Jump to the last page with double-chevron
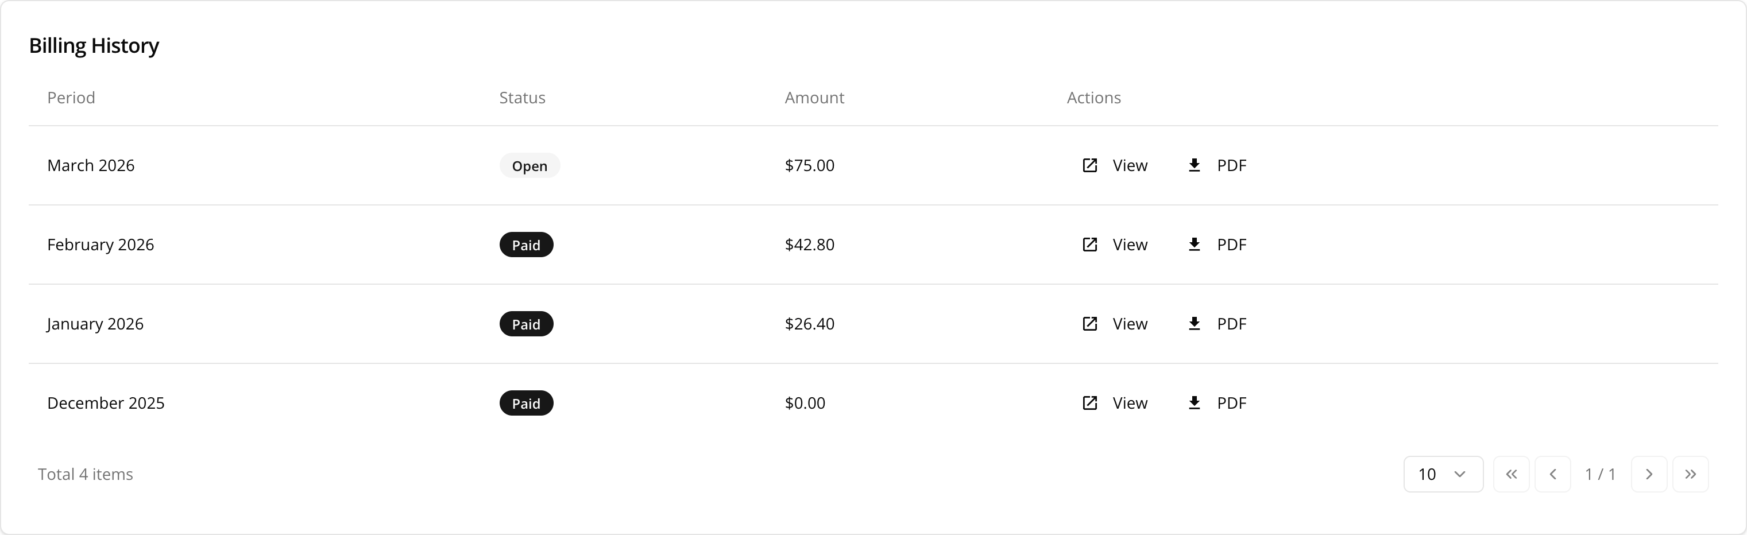 (1691, 474)
